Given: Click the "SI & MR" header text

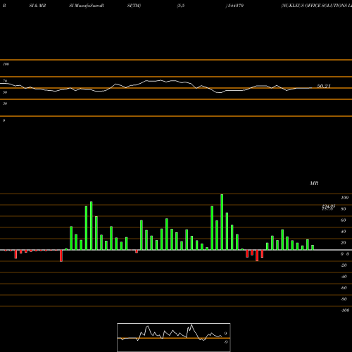Looking at the screenshot, I should [37, 6].
